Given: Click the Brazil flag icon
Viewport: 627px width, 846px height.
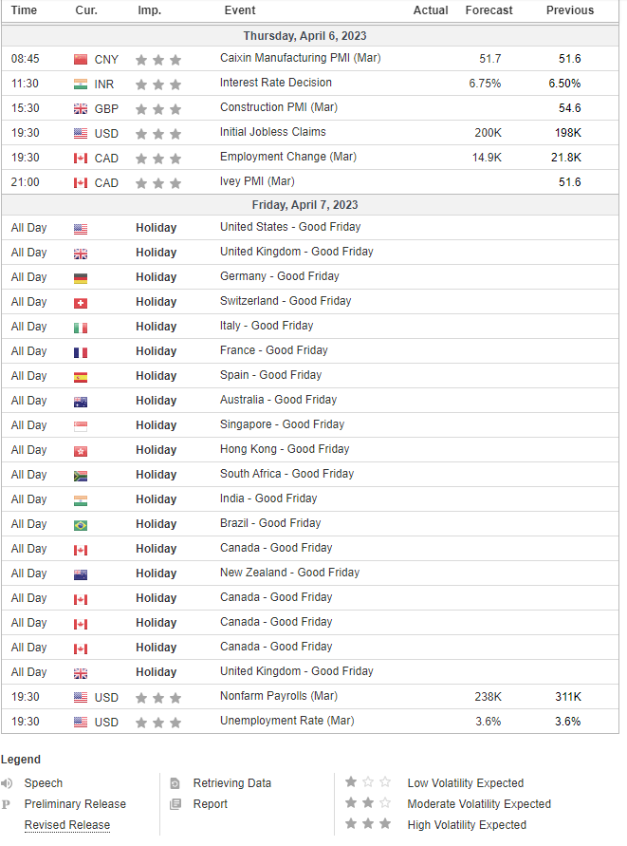Looking at the screenshot, I should pos(81,525).
